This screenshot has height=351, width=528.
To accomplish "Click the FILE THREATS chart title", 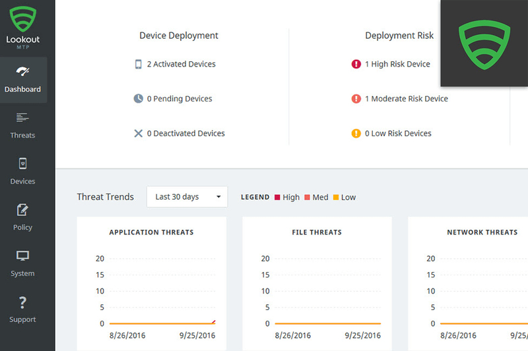I will (x=317, y=232).
